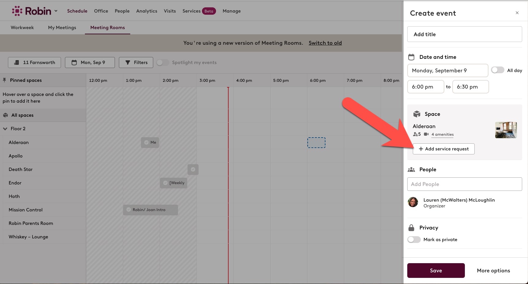Open More options
Image resolution: width=528 pixels, height=284 pixels.
click(x=493, y=271)
